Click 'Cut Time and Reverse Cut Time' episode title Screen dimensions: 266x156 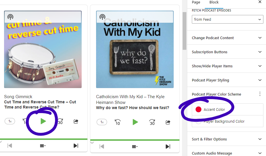(x=40, y=104)
